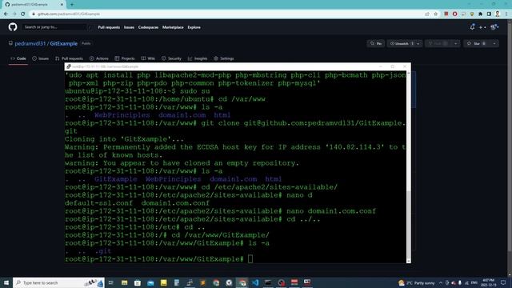The width and height of the screenshot is (512, 288).
Task: Switch to the Actions tab
Action: coord(99,58)
